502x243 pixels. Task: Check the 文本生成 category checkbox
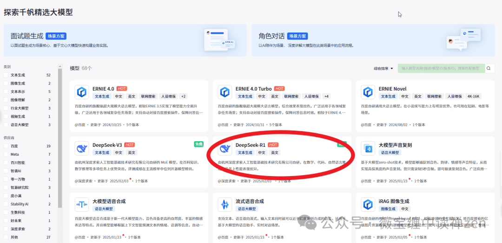tap(6, 75)
